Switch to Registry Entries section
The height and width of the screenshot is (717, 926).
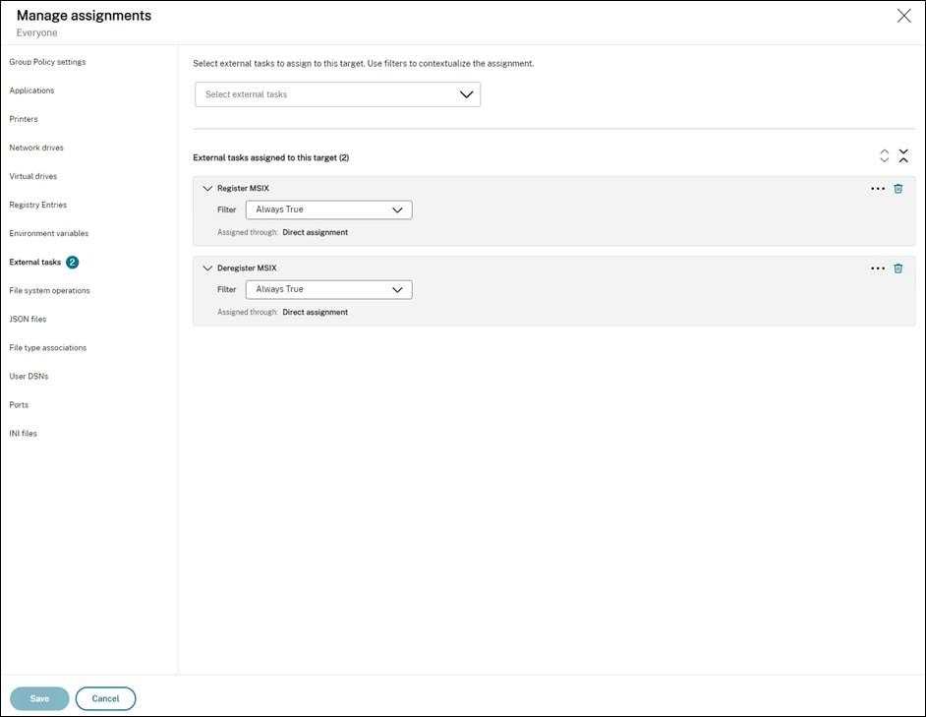pos(38,205)
